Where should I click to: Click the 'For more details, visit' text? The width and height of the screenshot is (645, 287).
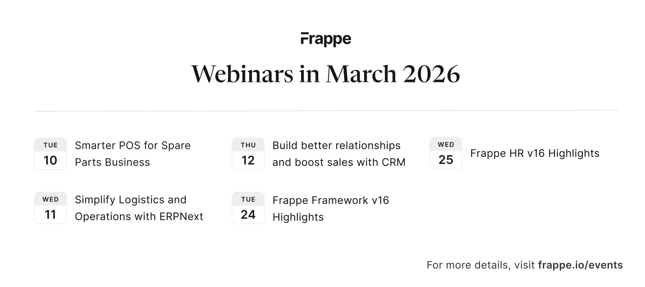click(480, 265)
